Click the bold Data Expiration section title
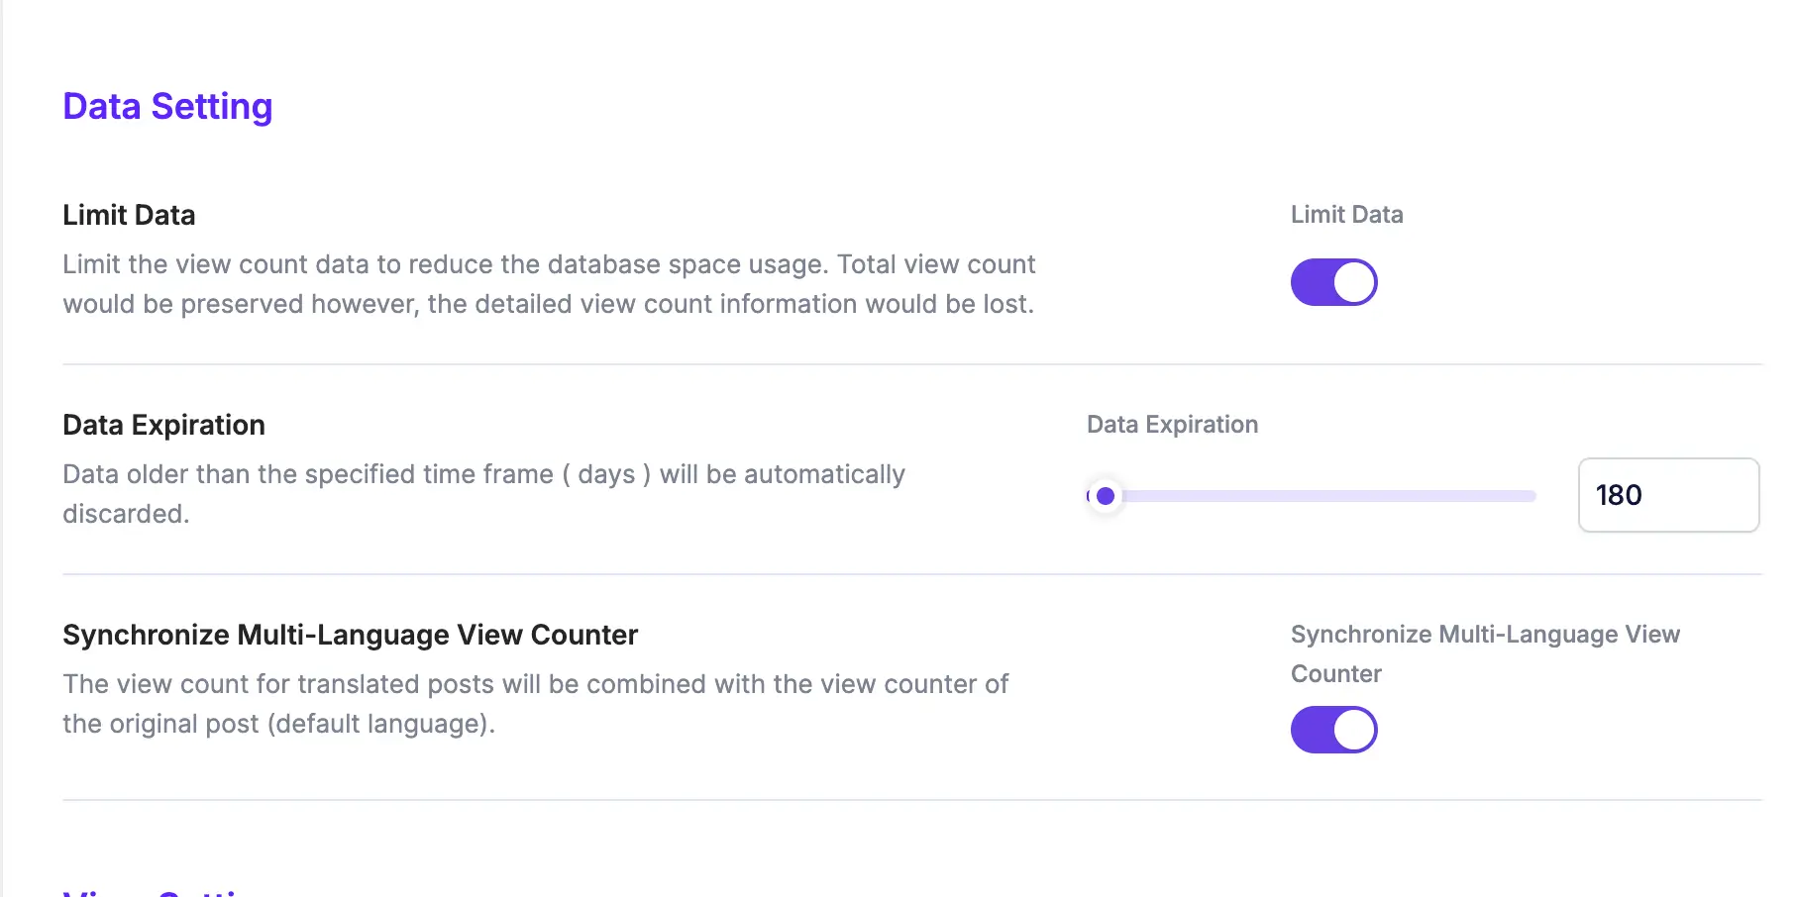Viewport: 1797px width, 897px height. (x=163, y=425)
